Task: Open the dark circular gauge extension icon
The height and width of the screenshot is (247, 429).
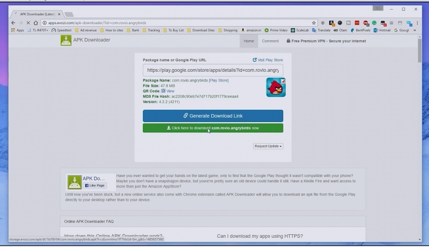Action: click(340, 23)
